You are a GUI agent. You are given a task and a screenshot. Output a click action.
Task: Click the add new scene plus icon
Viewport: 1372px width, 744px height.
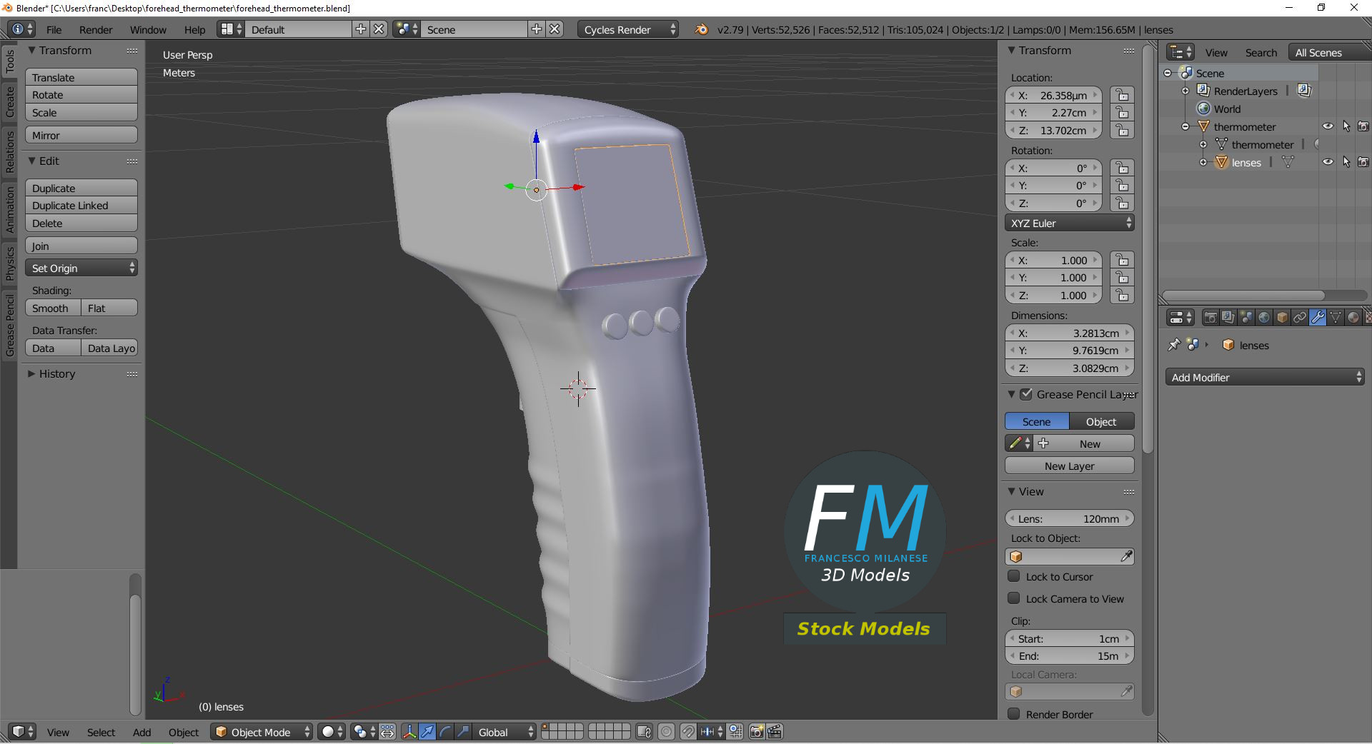[x=537, y=29]
